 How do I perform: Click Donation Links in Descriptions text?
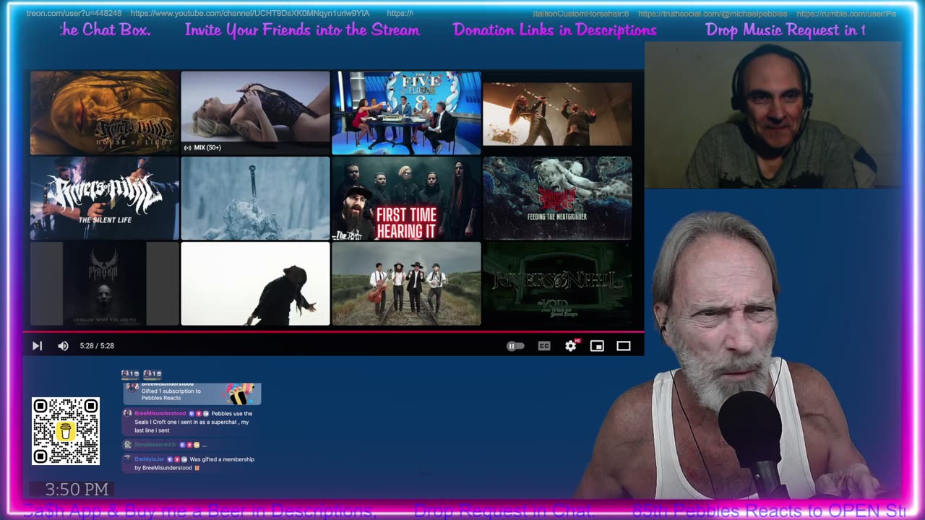coord(554,30)
